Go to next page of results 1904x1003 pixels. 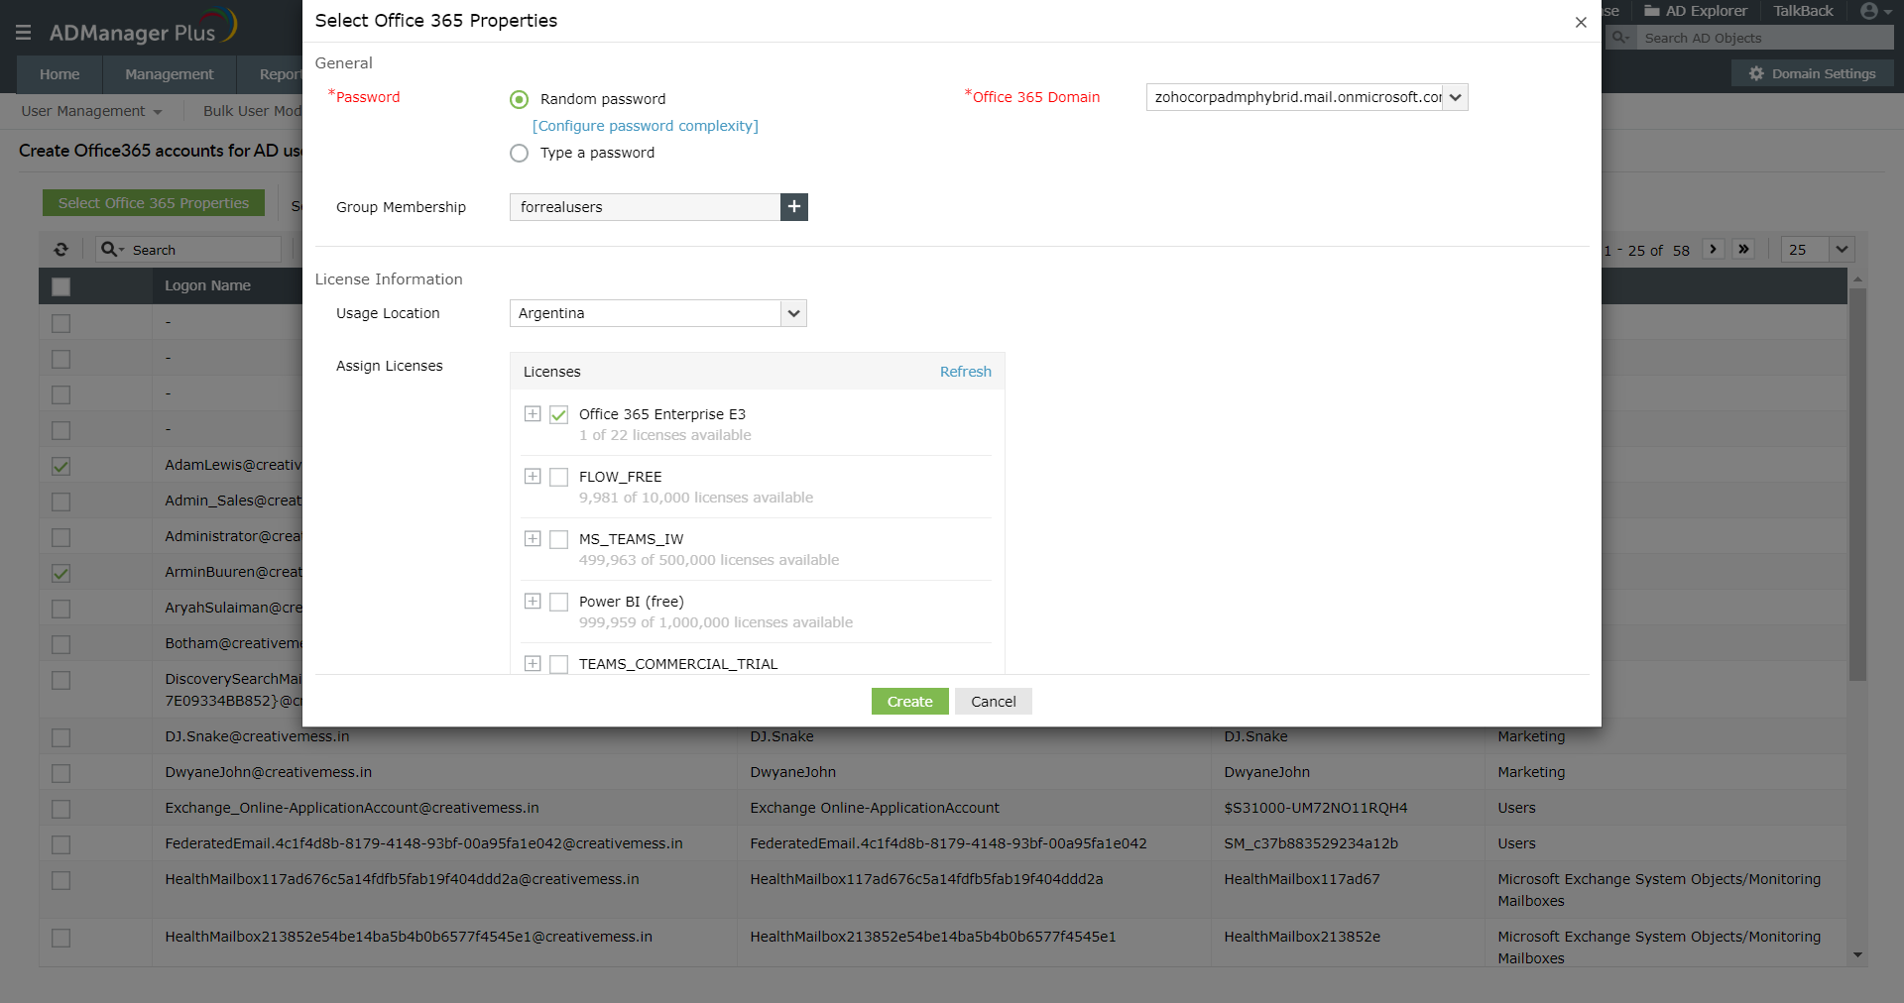pos(1713,249)
